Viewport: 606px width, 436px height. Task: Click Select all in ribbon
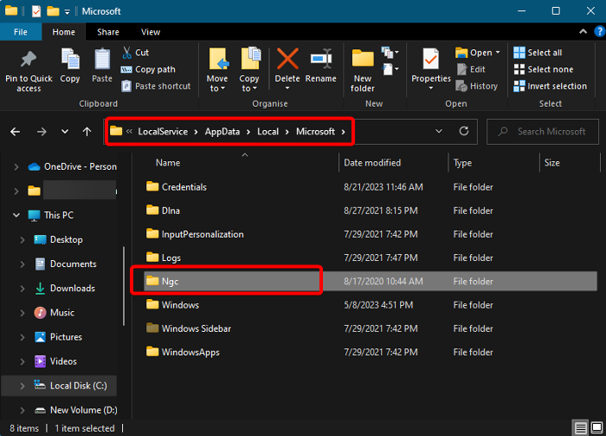click(538, 53)
